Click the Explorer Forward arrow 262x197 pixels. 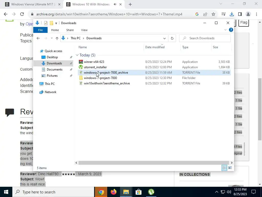click(x=46, y=38)
